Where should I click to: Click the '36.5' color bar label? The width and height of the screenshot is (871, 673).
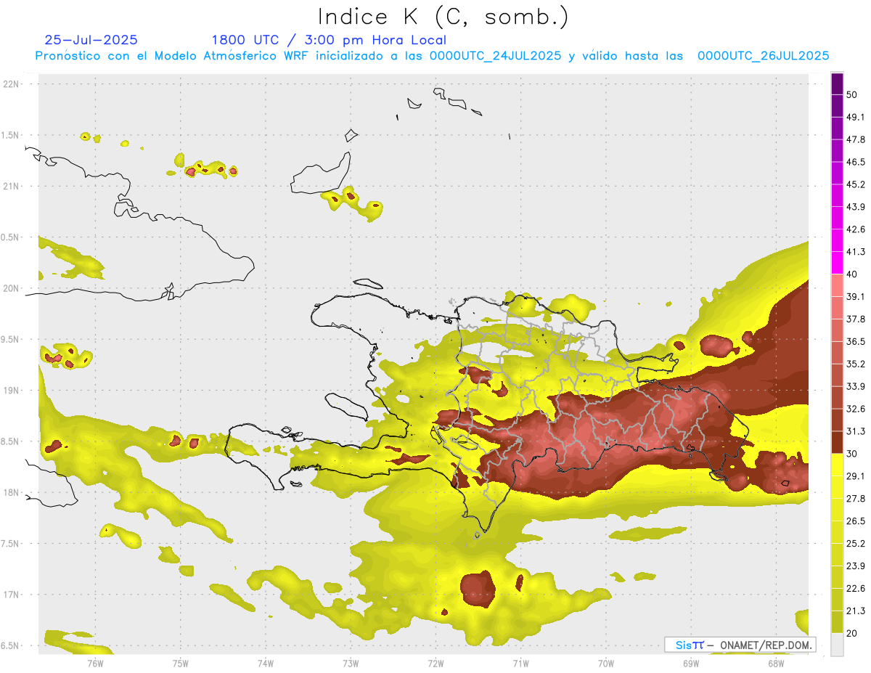point(855,342)
